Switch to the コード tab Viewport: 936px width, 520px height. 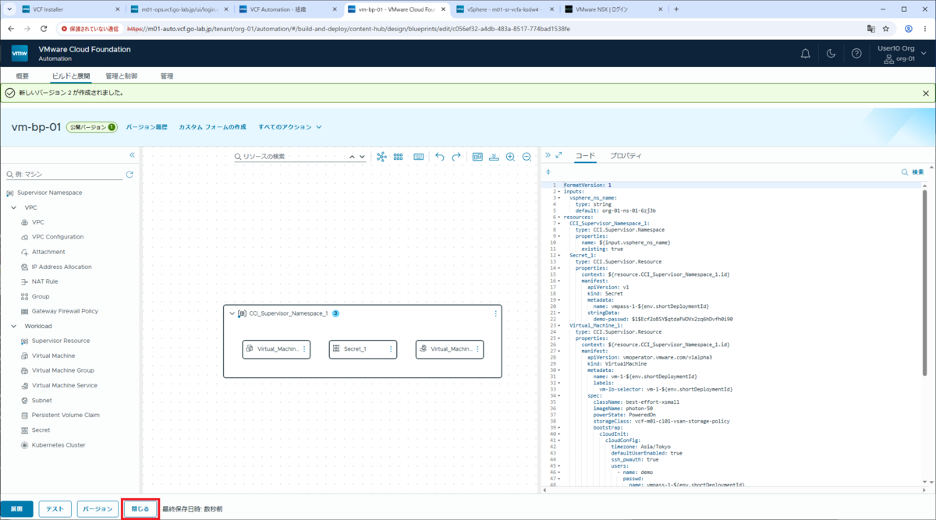585,156
